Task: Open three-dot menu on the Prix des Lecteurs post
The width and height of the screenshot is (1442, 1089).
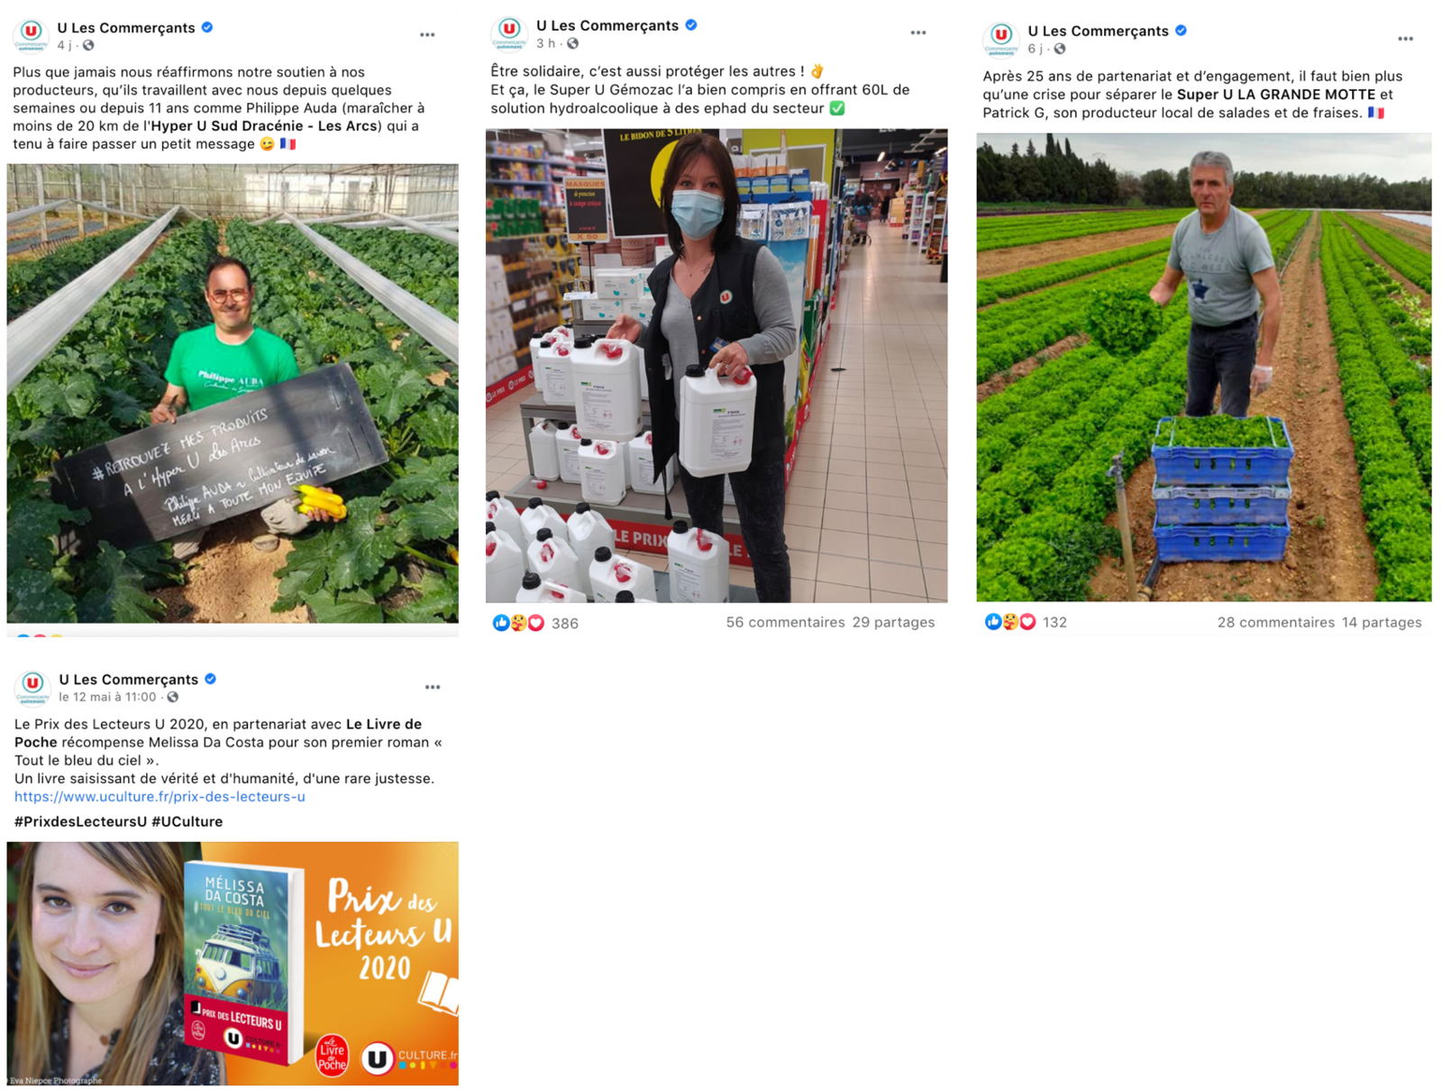Action: pos(433,687)
